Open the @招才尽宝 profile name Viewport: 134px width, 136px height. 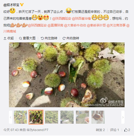[x=11, y=5]
